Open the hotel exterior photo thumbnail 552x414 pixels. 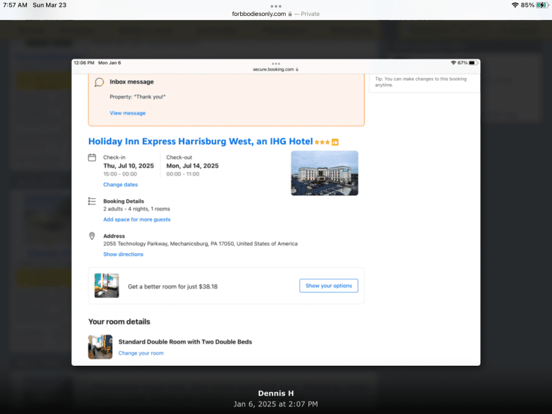tap(324, 173)
